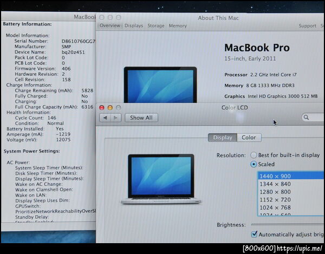Choose 1344 × 840 resolution

[x=291, y=184]
